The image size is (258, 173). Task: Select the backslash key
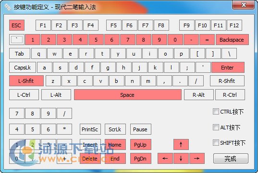coord(229,54)
